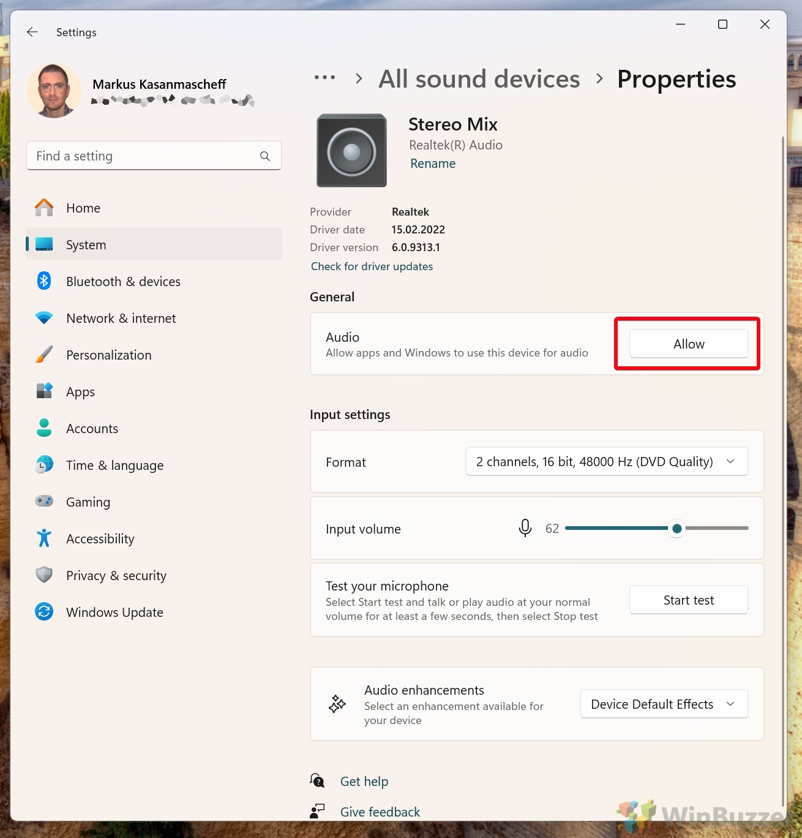
Task: Click the Gaming controller icon
Action: tap(44, 502)
